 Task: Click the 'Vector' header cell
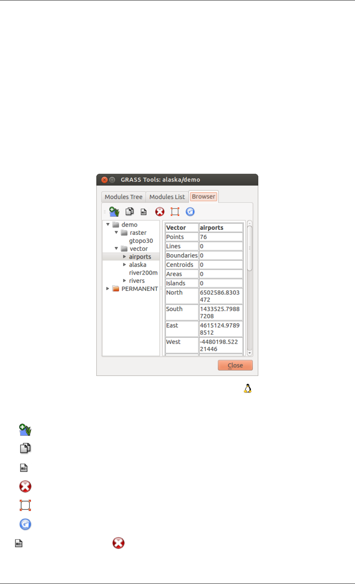(x=182, y=228)
